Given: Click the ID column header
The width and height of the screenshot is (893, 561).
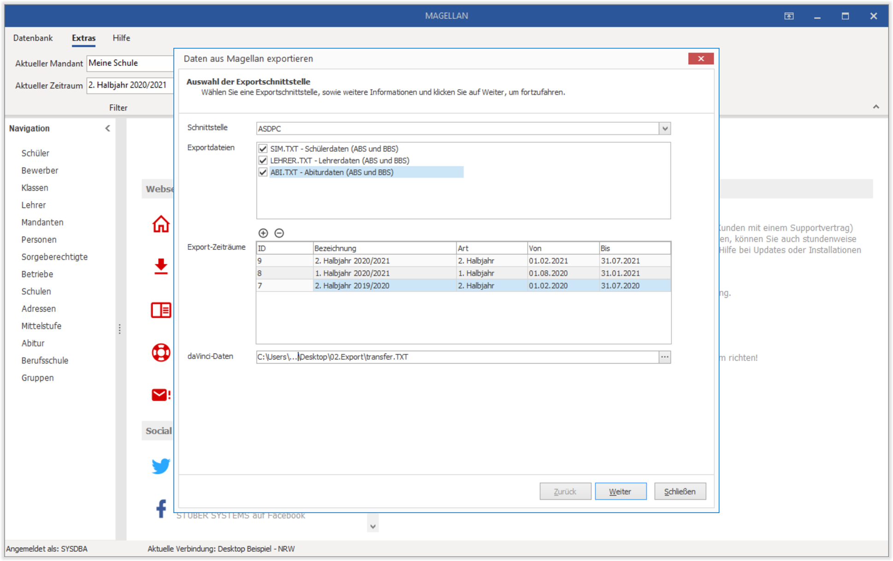Looking at the screenshot, I should click(285, 248).
